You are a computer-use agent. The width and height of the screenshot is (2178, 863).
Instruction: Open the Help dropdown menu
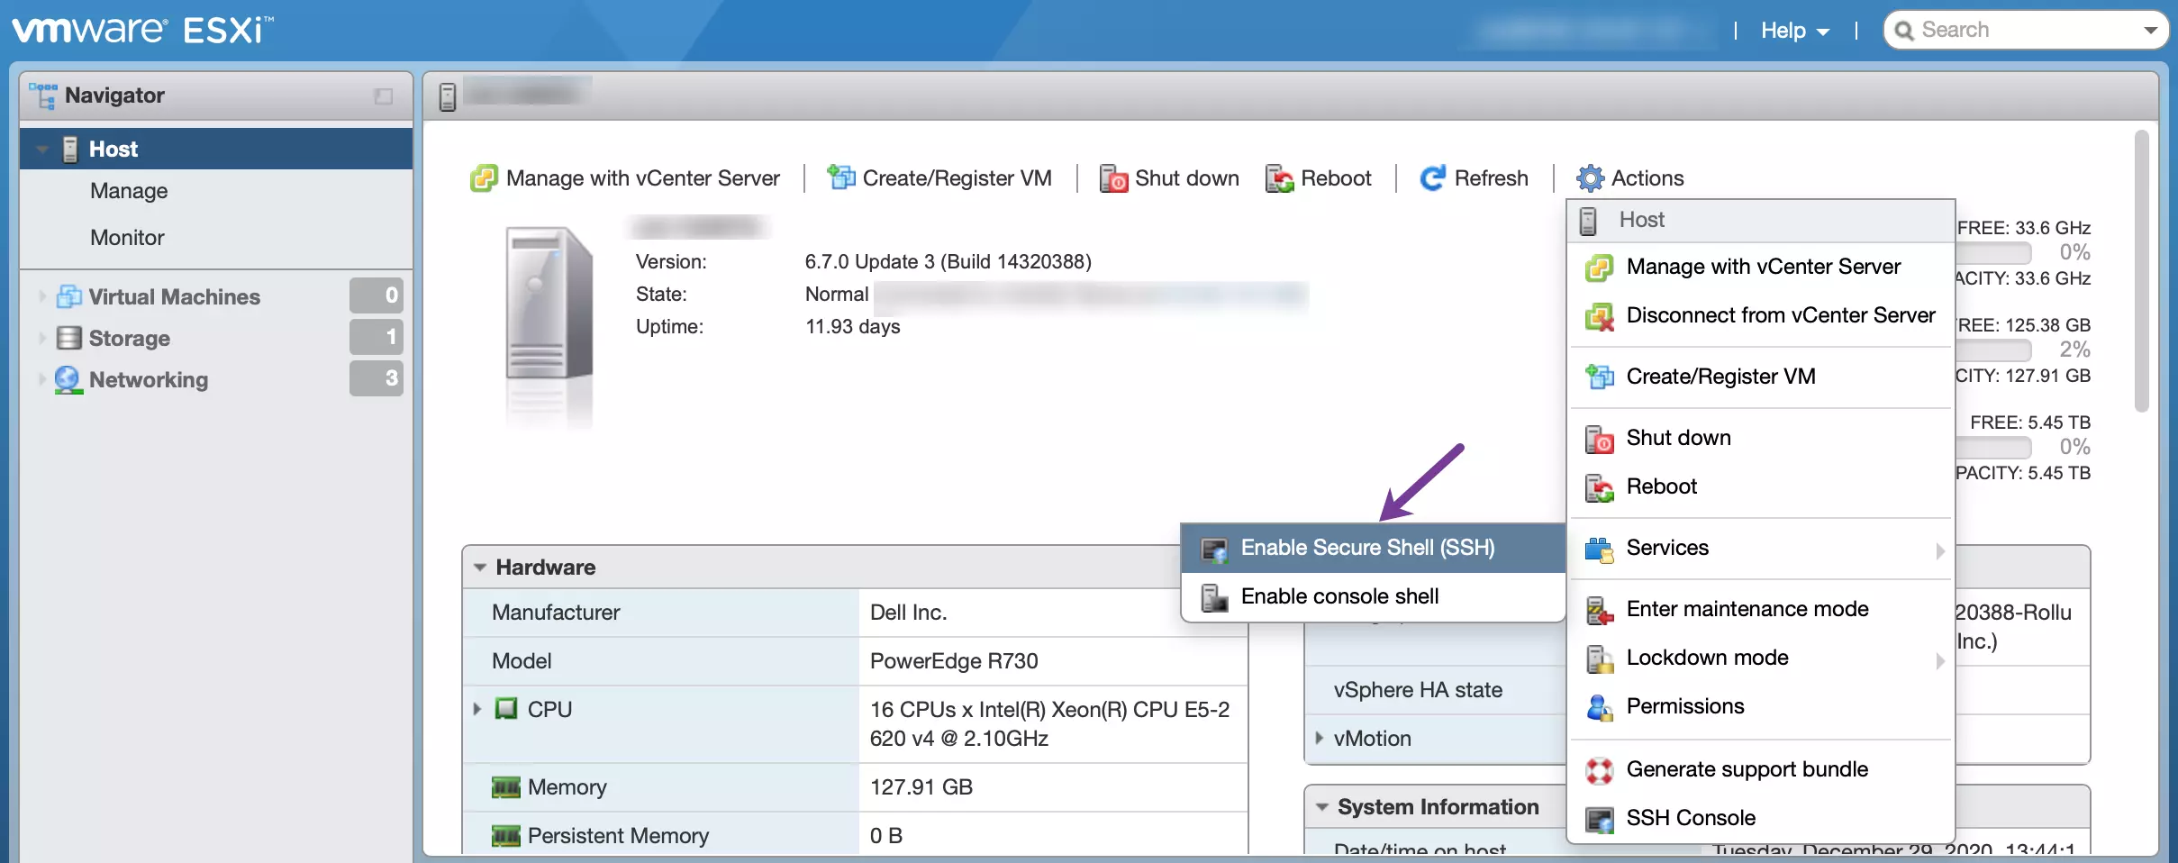click(1794, 31)
